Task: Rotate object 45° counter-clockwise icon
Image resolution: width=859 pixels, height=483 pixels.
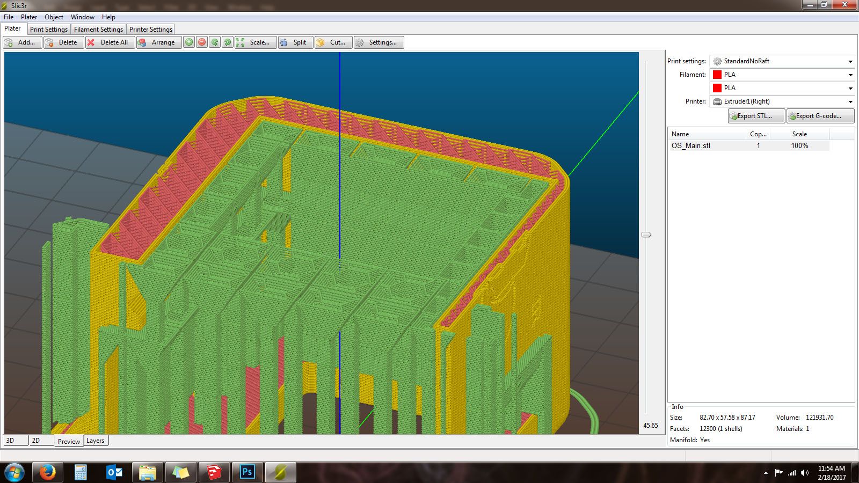Action: (x=215, y=42)
